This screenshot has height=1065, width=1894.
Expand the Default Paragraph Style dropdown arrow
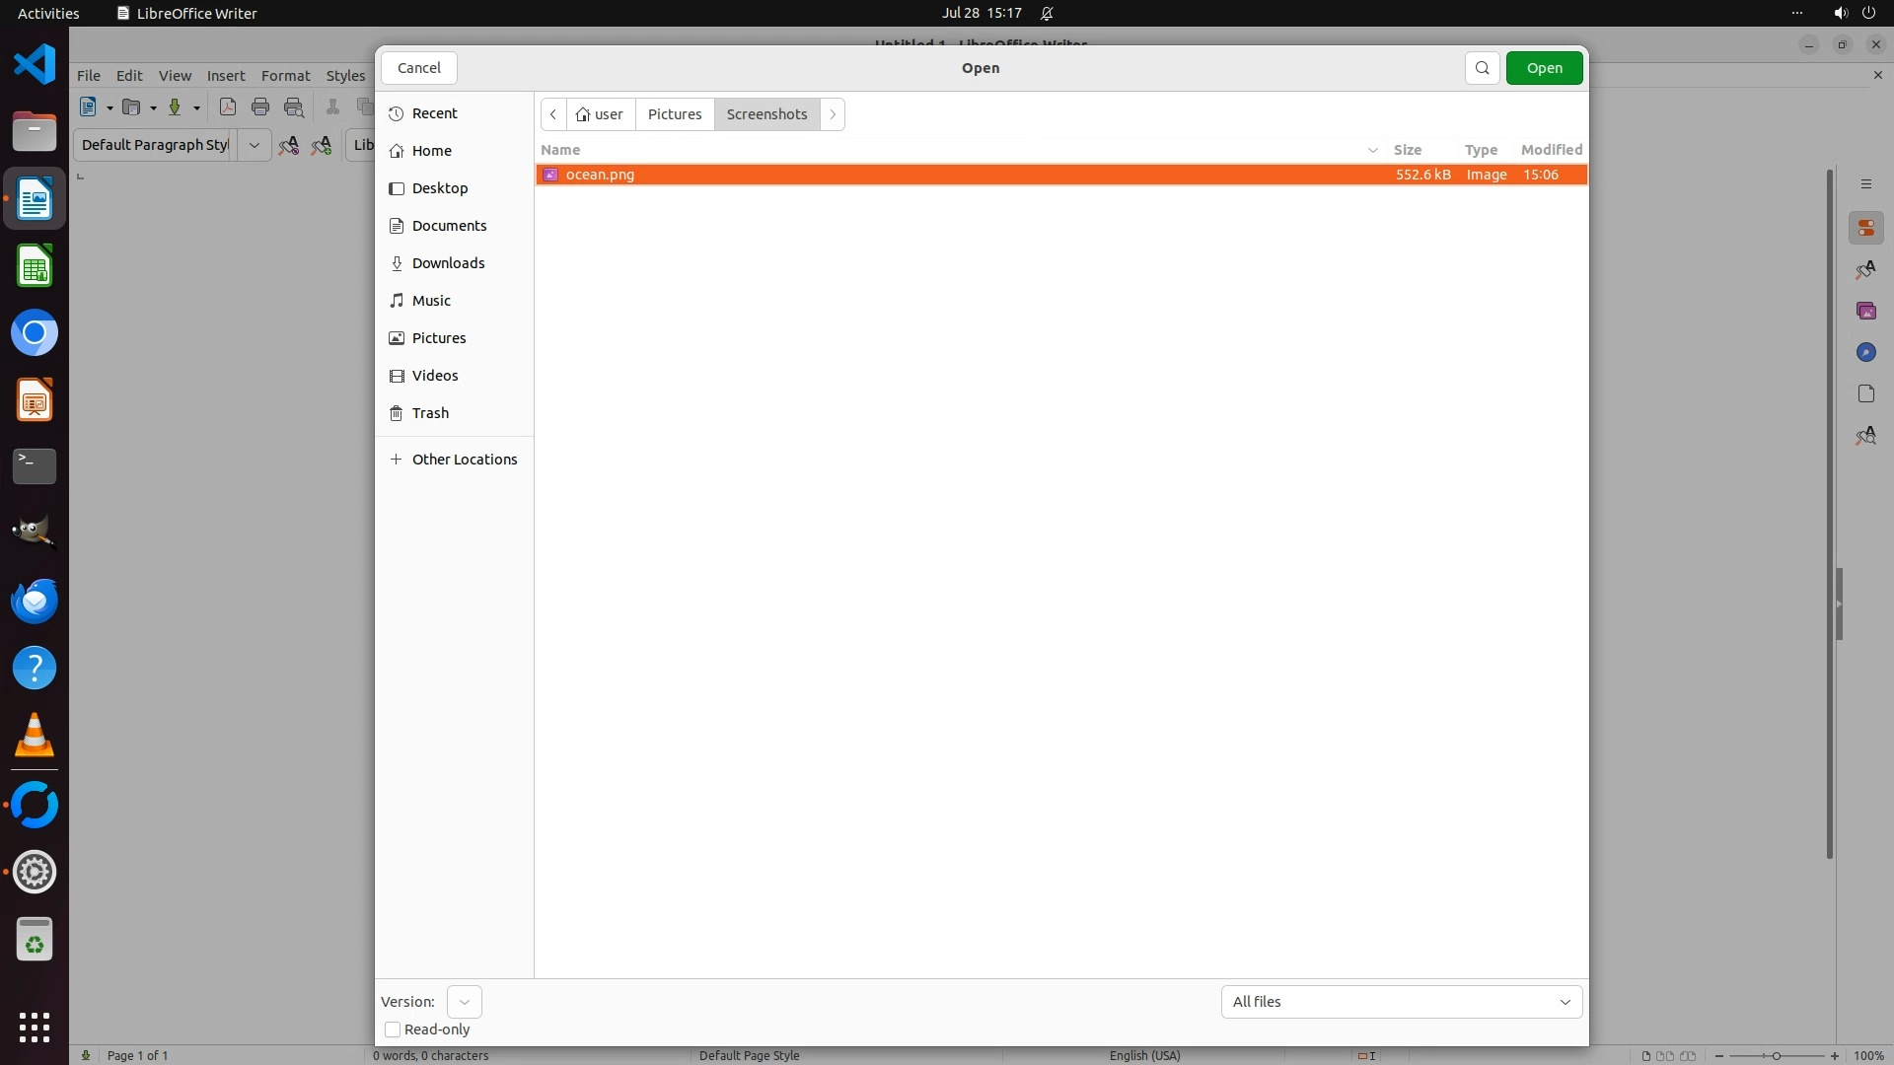254,145
